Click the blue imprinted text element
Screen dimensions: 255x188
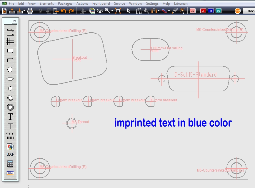(173, 123)
